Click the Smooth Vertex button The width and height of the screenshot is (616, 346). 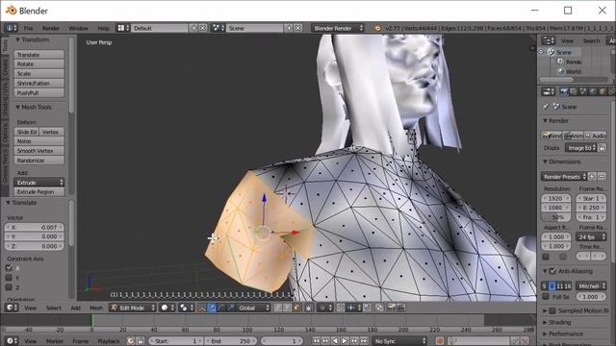[38, 151]
